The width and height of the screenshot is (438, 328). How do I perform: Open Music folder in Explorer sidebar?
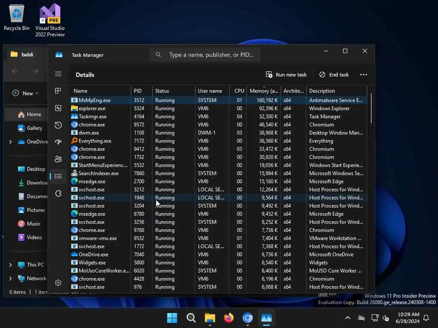(x=29, y=224)
